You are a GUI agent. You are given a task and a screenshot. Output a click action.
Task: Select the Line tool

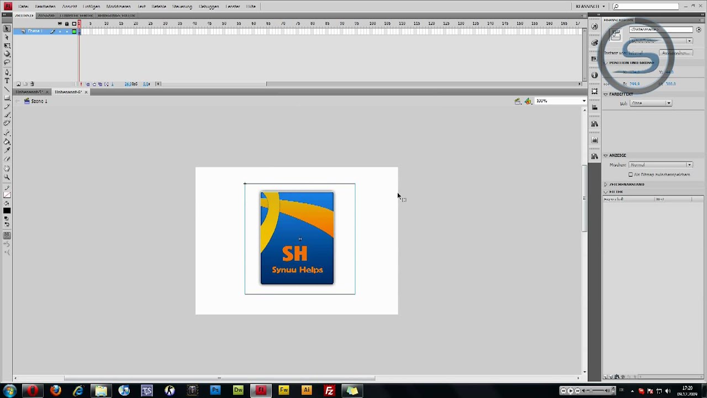point(7,89)
